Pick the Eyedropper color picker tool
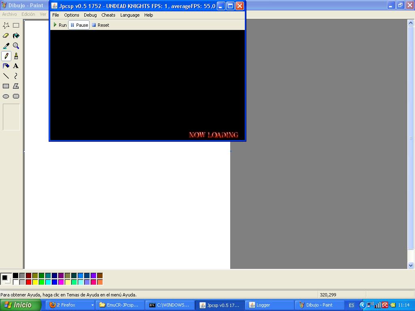The width and height of the screenshot is (415, 311). (x=6, y=46)
